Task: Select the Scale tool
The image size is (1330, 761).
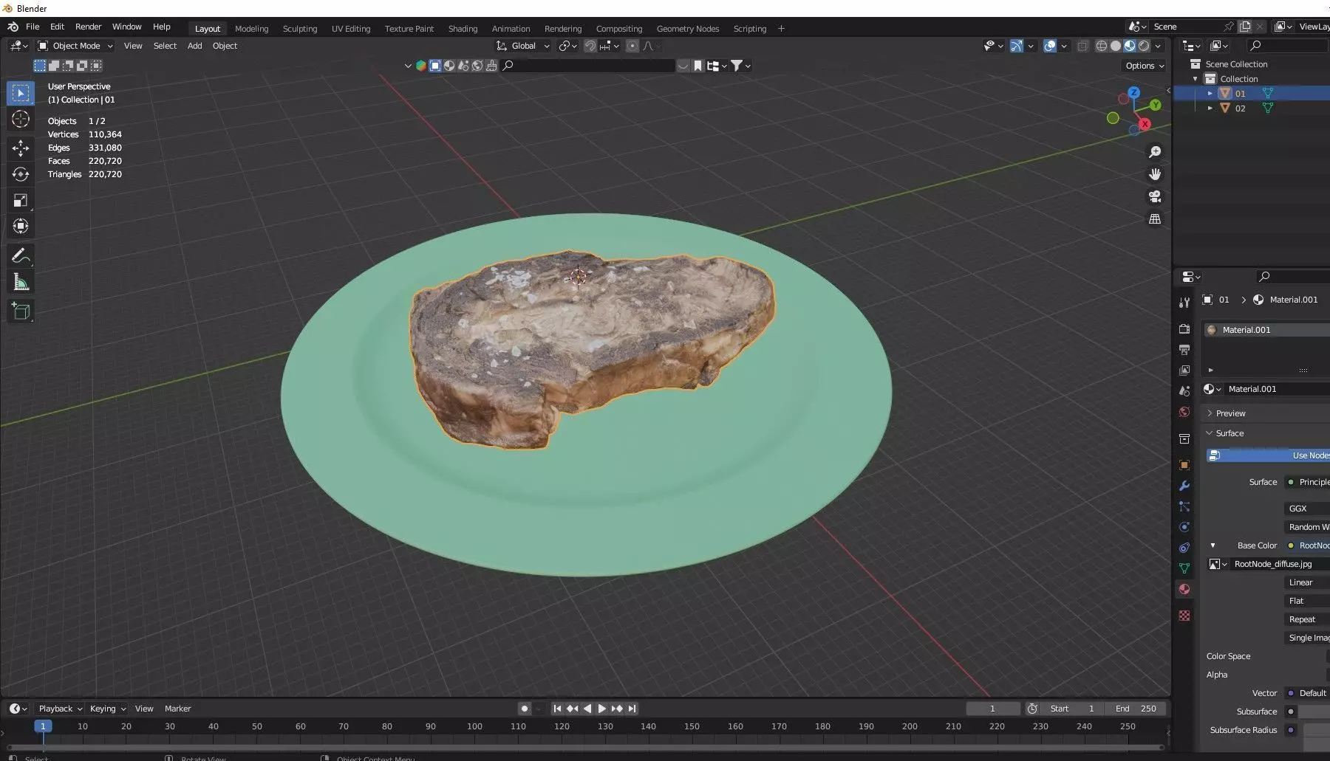Action: [x=21, y=201]
